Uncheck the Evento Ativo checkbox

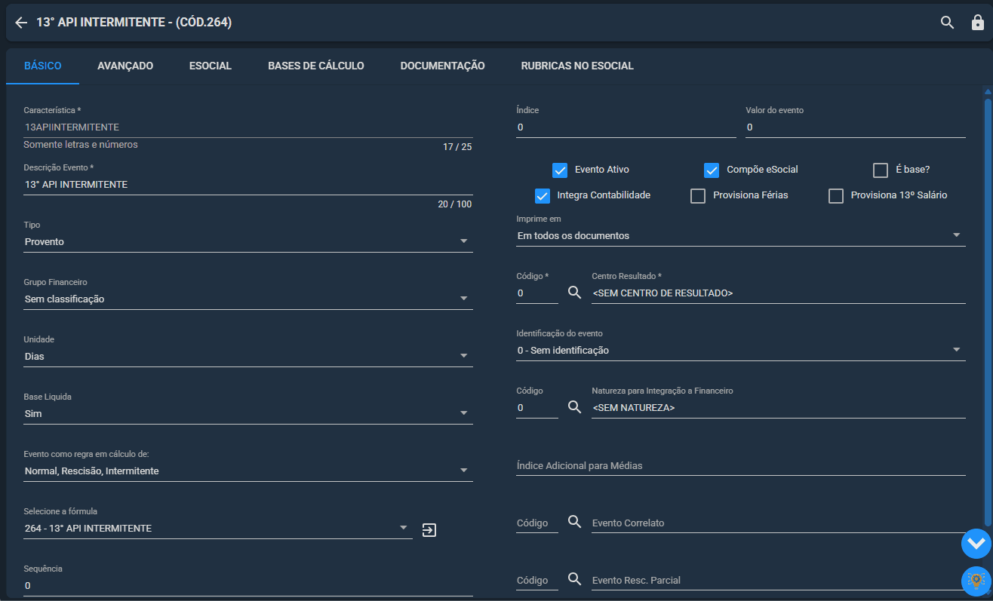[x=560, y=170]
